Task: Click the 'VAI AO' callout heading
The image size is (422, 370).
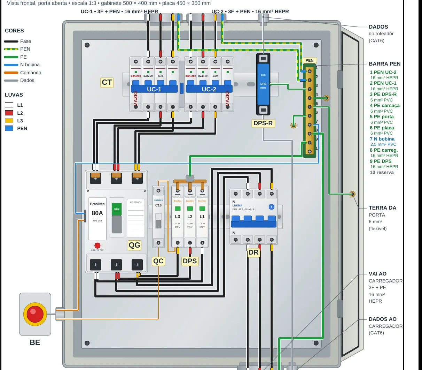Action: click(x=378, y=274)
